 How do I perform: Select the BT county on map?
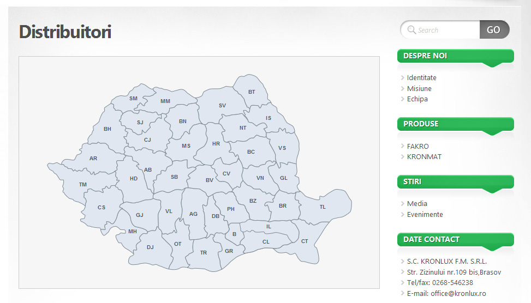point(252,92)
